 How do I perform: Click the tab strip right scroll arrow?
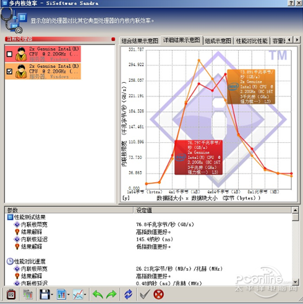point(297,40)
